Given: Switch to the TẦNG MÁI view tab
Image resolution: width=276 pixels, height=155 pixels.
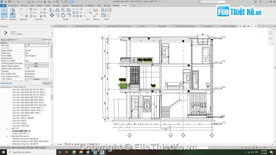Looking at the screenshot, I should pyautogui.click(x=162, y=26).
